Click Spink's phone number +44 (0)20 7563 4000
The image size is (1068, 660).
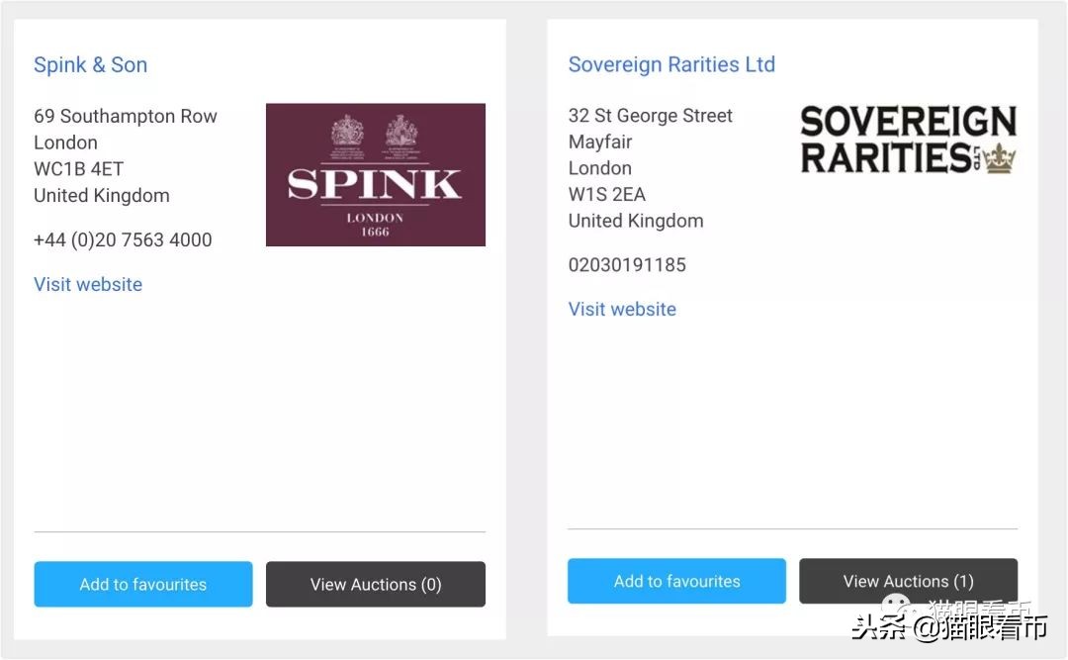point(123,239)
